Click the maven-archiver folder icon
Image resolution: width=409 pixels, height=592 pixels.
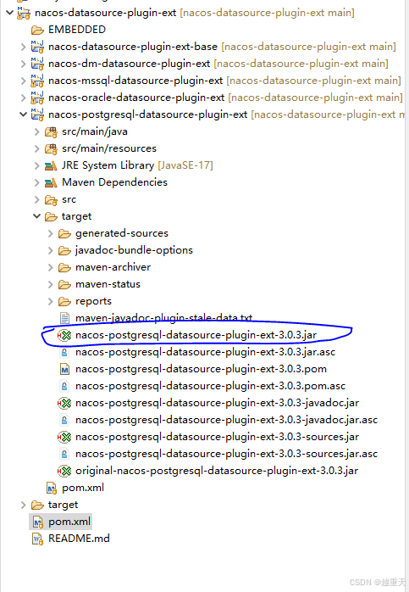click(x=64, y=268)
